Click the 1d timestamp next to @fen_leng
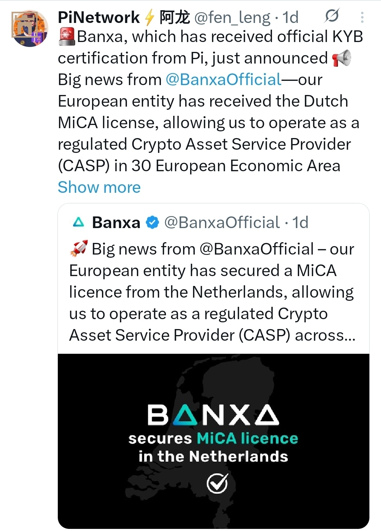The height and width of the screenshot is (531, 381). click(x=290, y=17)
